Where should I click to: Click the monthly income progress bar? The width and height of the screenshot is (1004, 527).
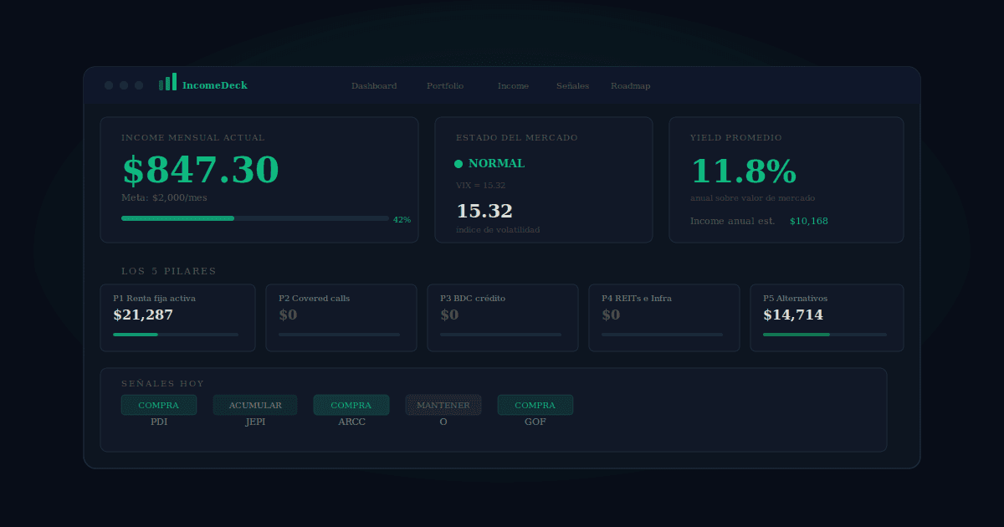(255, 218)
